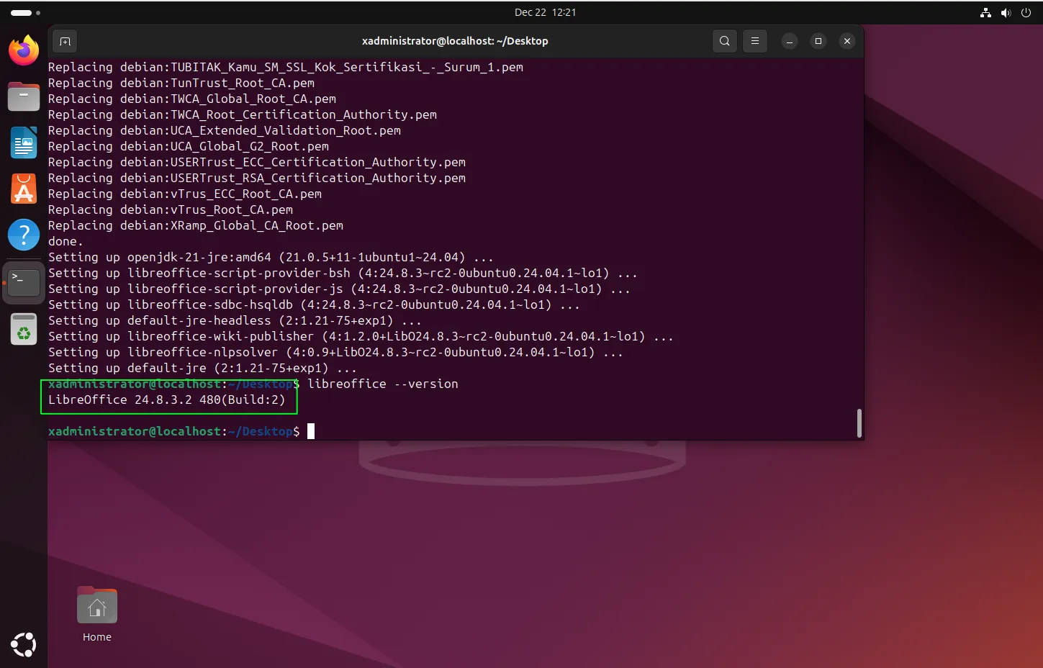1043x668 pixels.
Task: Click the terminal title xadministrator@localhost: ~/Desktop
Action: (x=455, y=41)
